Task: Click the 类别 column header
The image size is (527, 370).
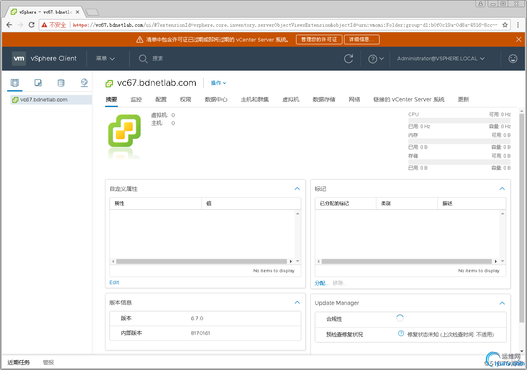Action: (407, 203)
